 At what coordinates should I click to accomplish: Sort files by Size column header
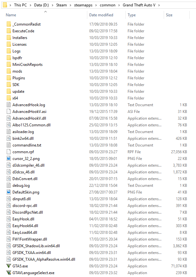pos(169,15)
